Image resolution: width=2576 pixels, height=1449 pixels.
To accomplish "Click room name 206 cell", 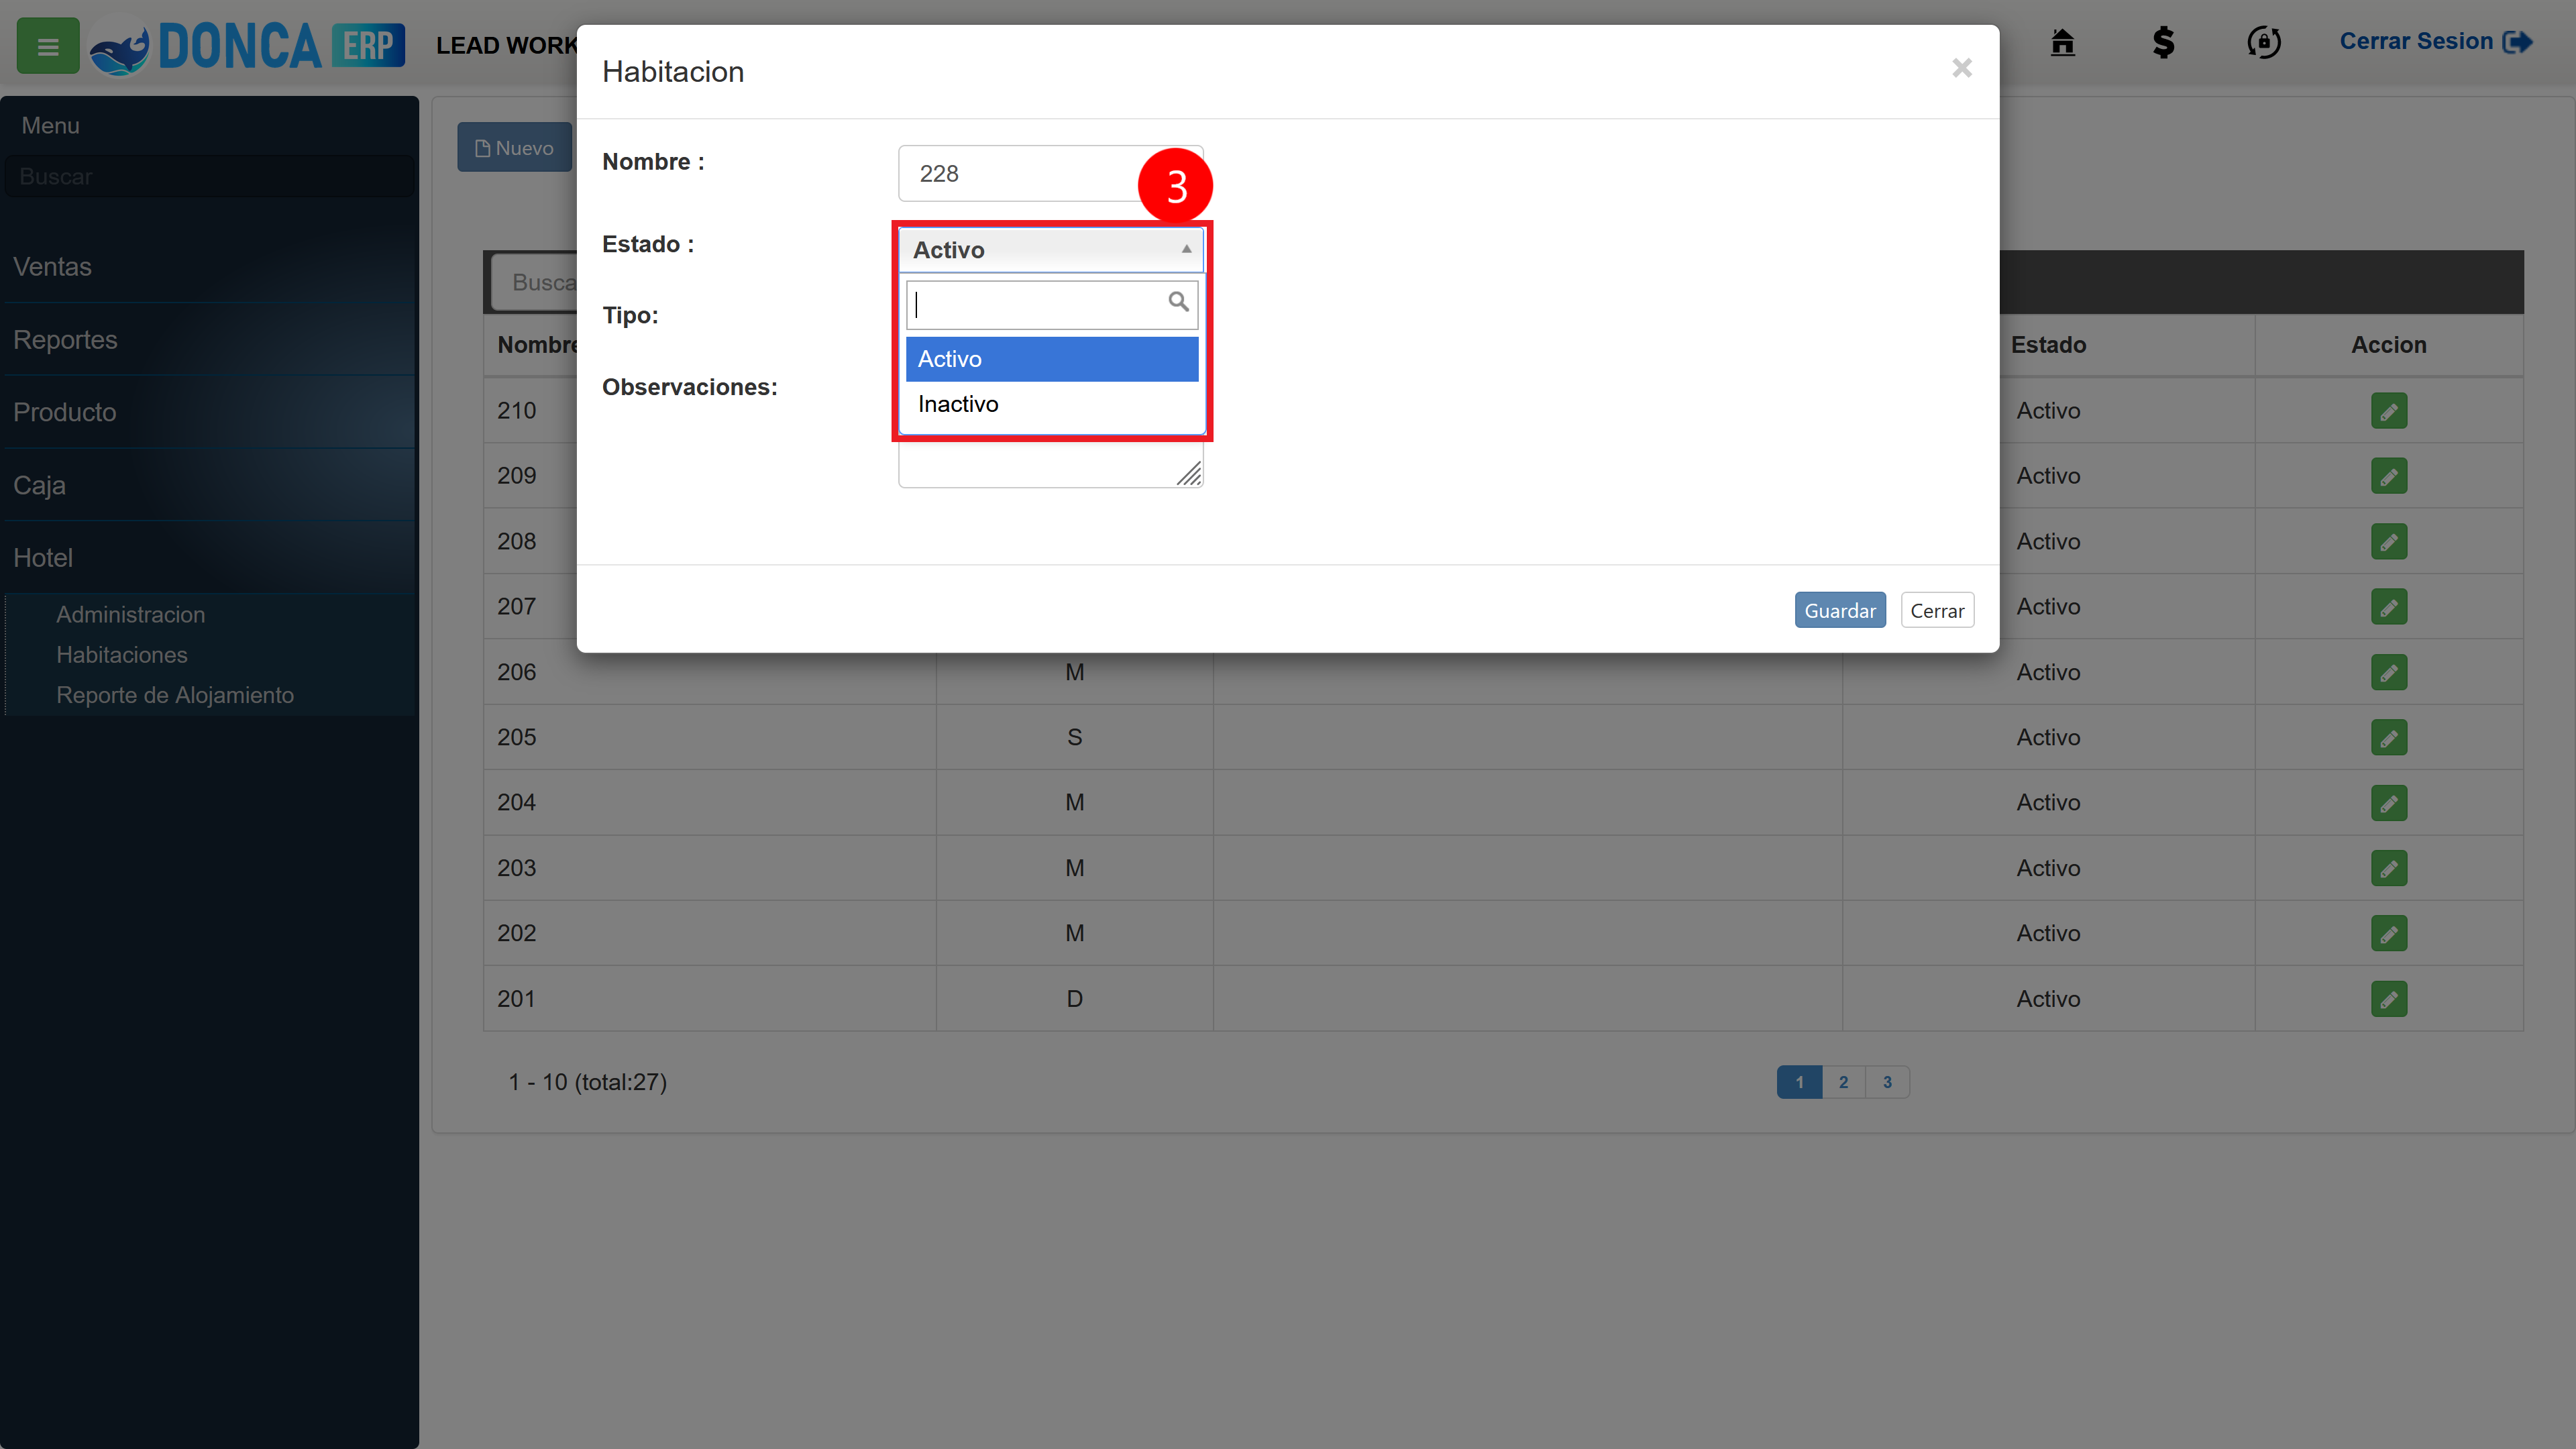I will tap(710, 672).
